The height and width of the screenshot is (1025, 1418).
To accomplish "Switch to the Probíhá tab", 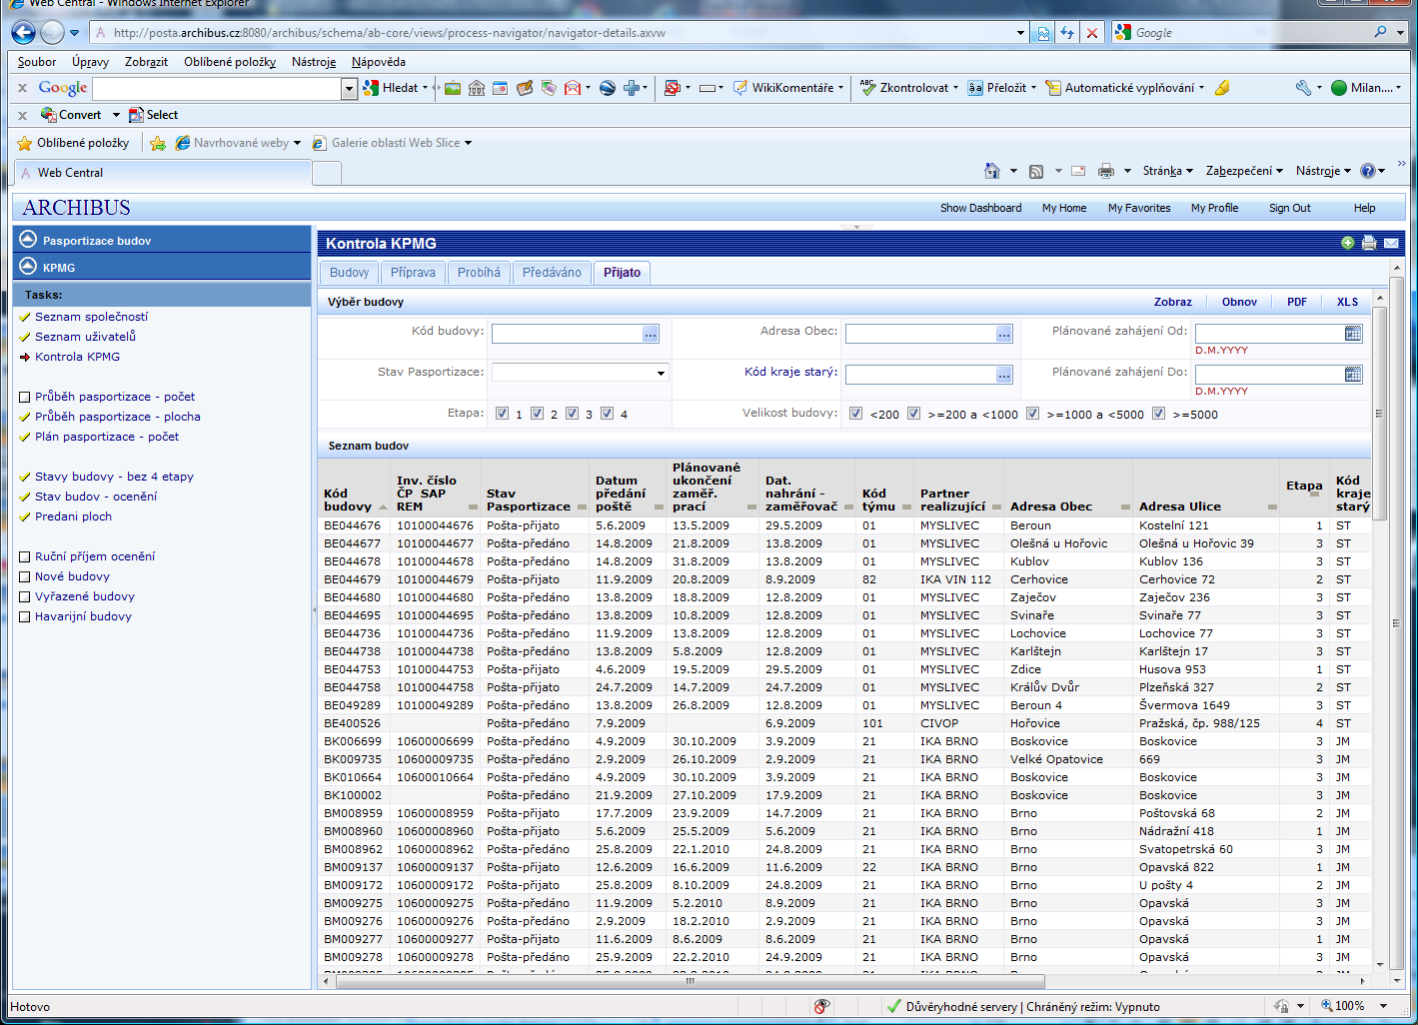I will tap(479, 273).
